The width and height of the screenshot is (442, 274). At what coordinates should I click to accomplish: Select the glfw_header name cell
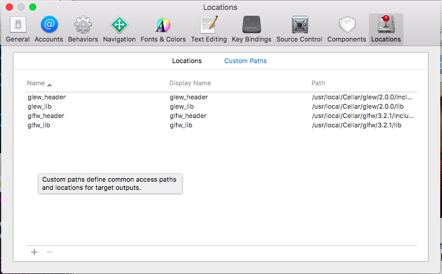46,116
